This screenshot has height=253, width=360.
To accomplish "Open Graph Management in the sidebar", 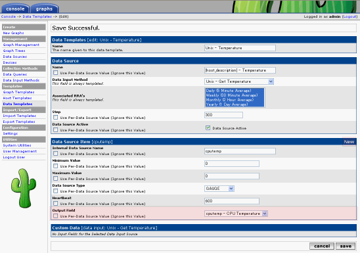I will [21, 45].
